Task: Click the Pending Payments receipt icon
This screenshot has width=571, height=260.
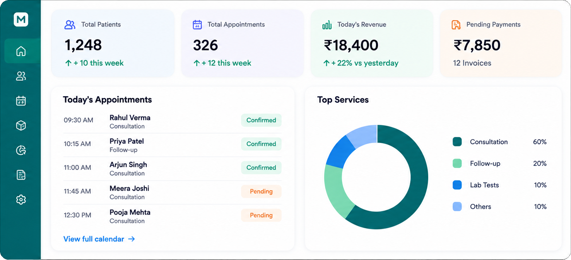Action: pyautogui.click(x=456, y=25)
